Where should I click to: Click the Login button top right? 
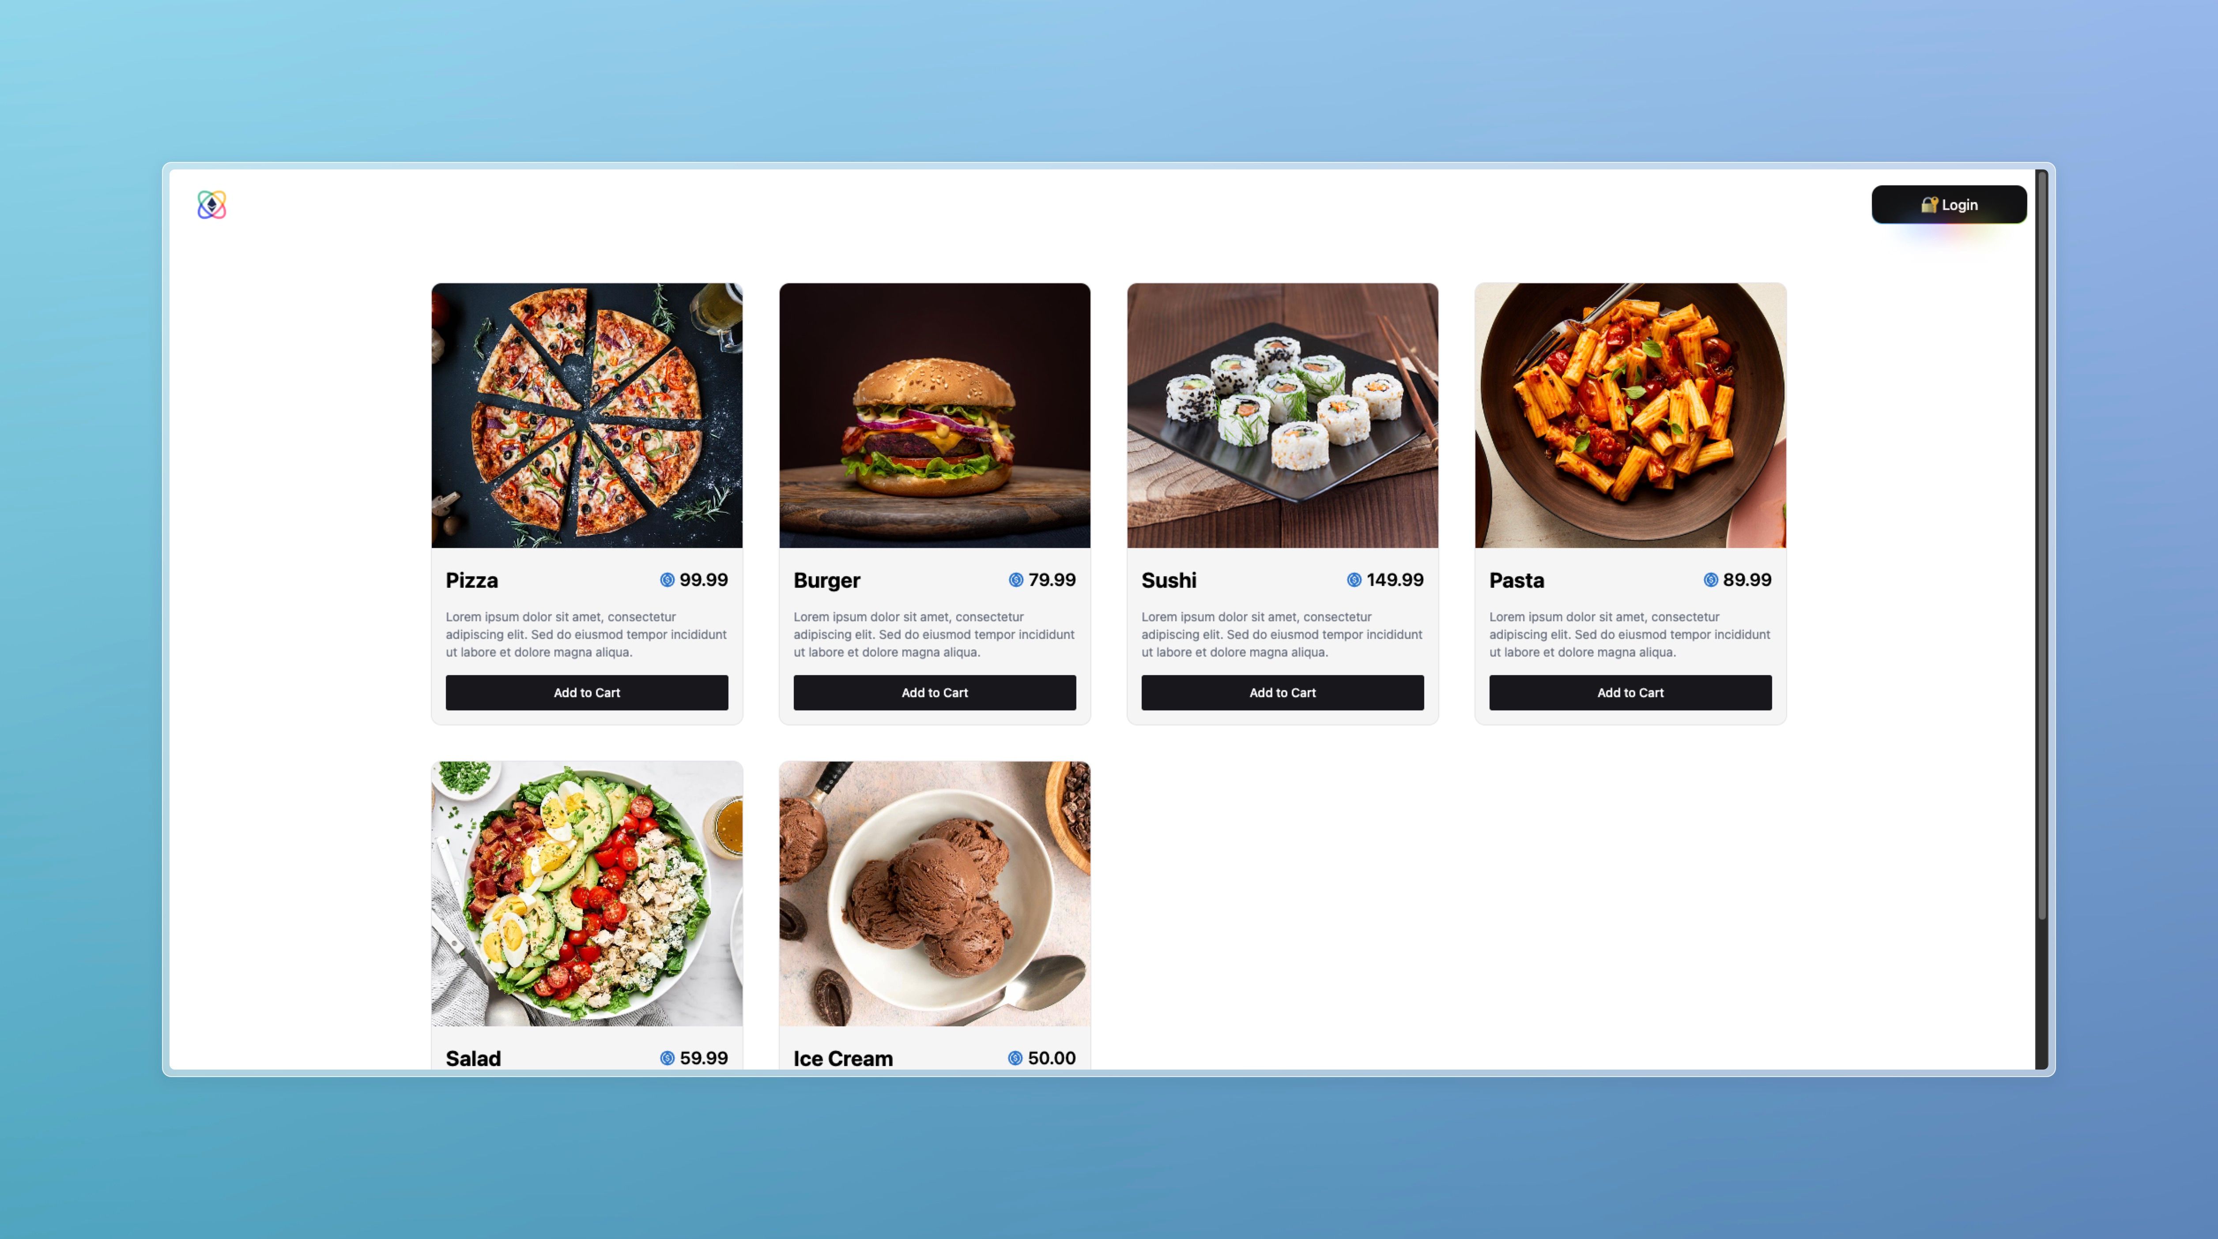[1948, 204]
